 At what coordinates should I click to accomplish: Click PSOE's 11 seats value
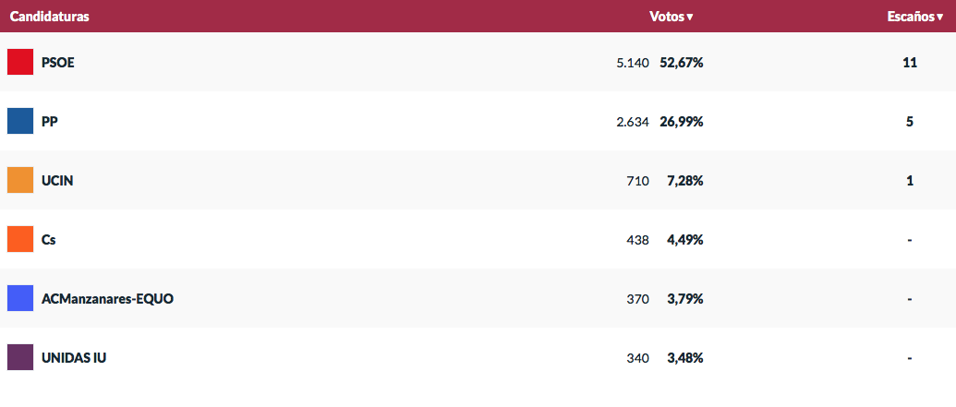click(910, 62)
